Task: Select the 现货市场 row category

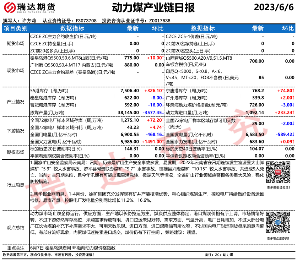Action: tap(16, 70)
